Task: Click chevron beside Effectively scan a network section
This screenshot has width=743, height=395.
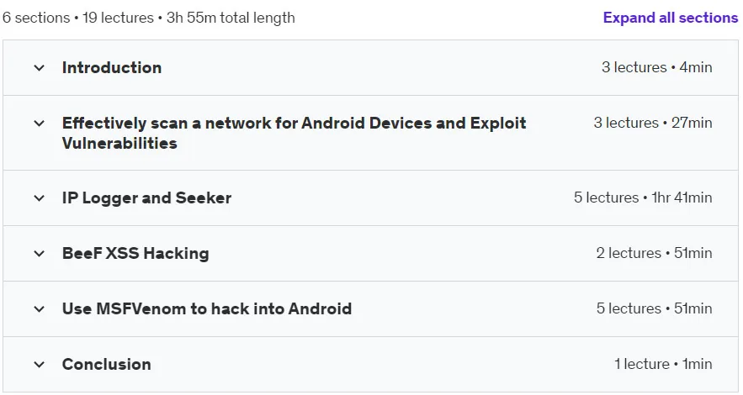Action: [40, 124]
